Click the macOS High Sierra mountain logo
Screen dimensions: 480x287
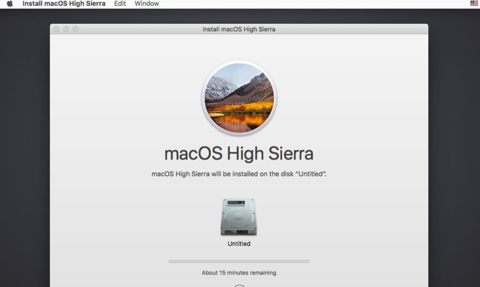point(239,98)
